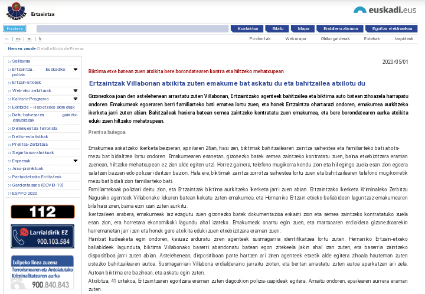The height and width of the screenshot is (294, 425).
Task: Select the eu language option
Action: tap(6, 39)
